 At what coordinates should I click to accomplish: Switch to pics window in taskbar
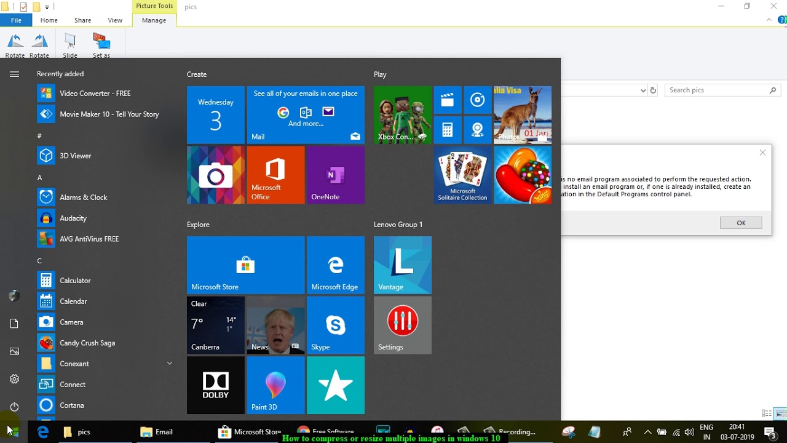84,432
